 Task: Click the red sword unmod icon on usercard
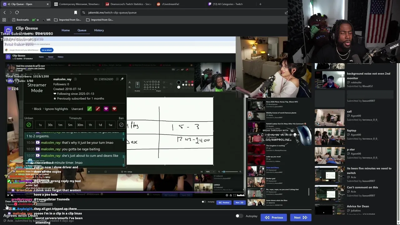98,109
